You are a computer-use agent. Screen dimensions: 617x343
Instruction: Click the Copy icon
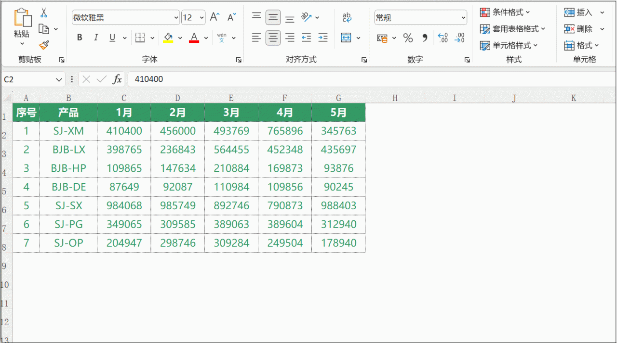44,29
